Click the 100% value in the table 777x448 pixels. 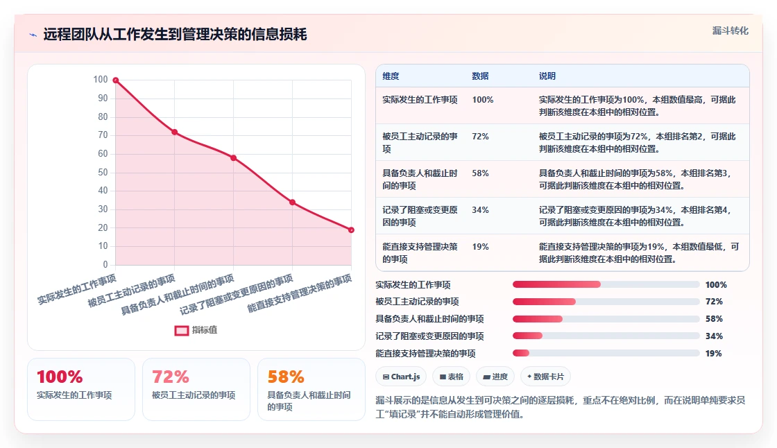[x=483, y=100]
